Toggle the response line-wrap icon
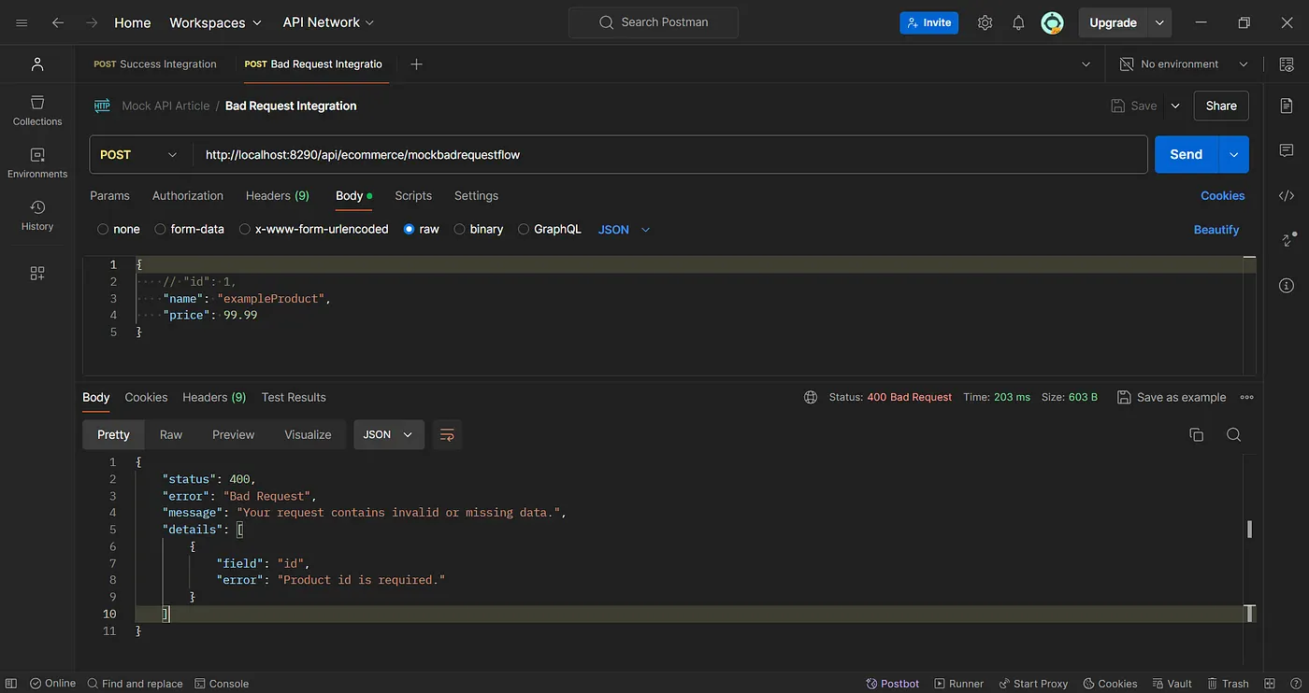 coord(447,434)
